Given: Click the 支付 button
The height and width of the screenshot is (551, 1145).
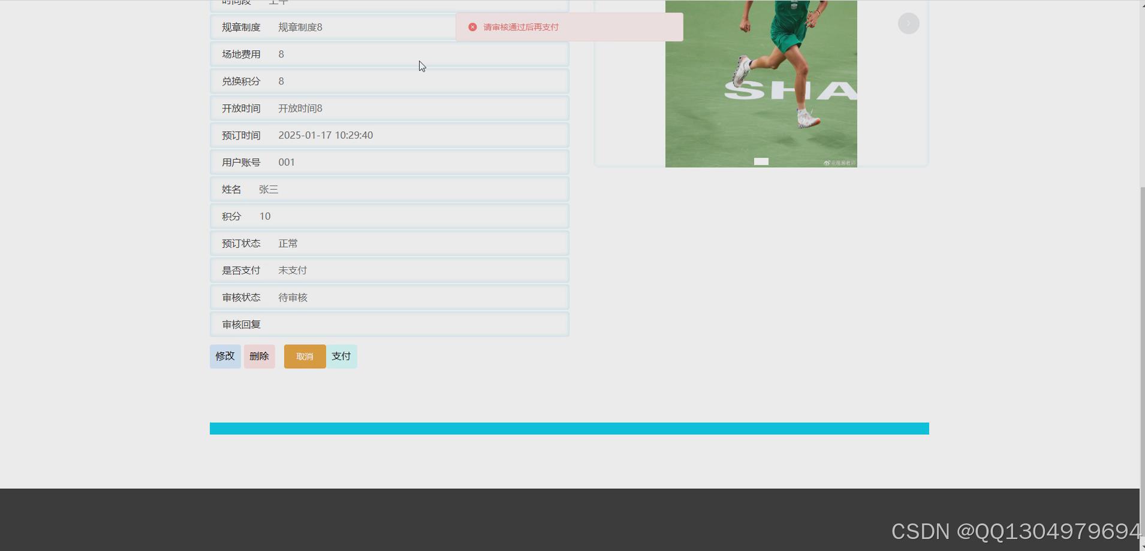Looking at the screenshot, I should pyautogui.click(x=342, y=356).
